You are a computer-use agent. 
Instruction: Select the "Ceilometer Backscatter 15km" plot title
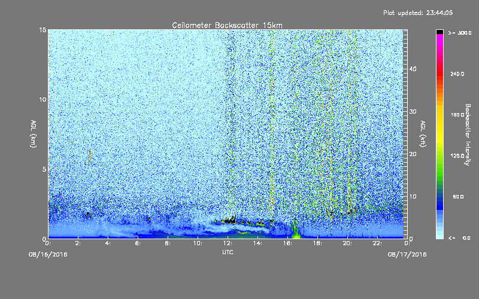tap(227, 25)
